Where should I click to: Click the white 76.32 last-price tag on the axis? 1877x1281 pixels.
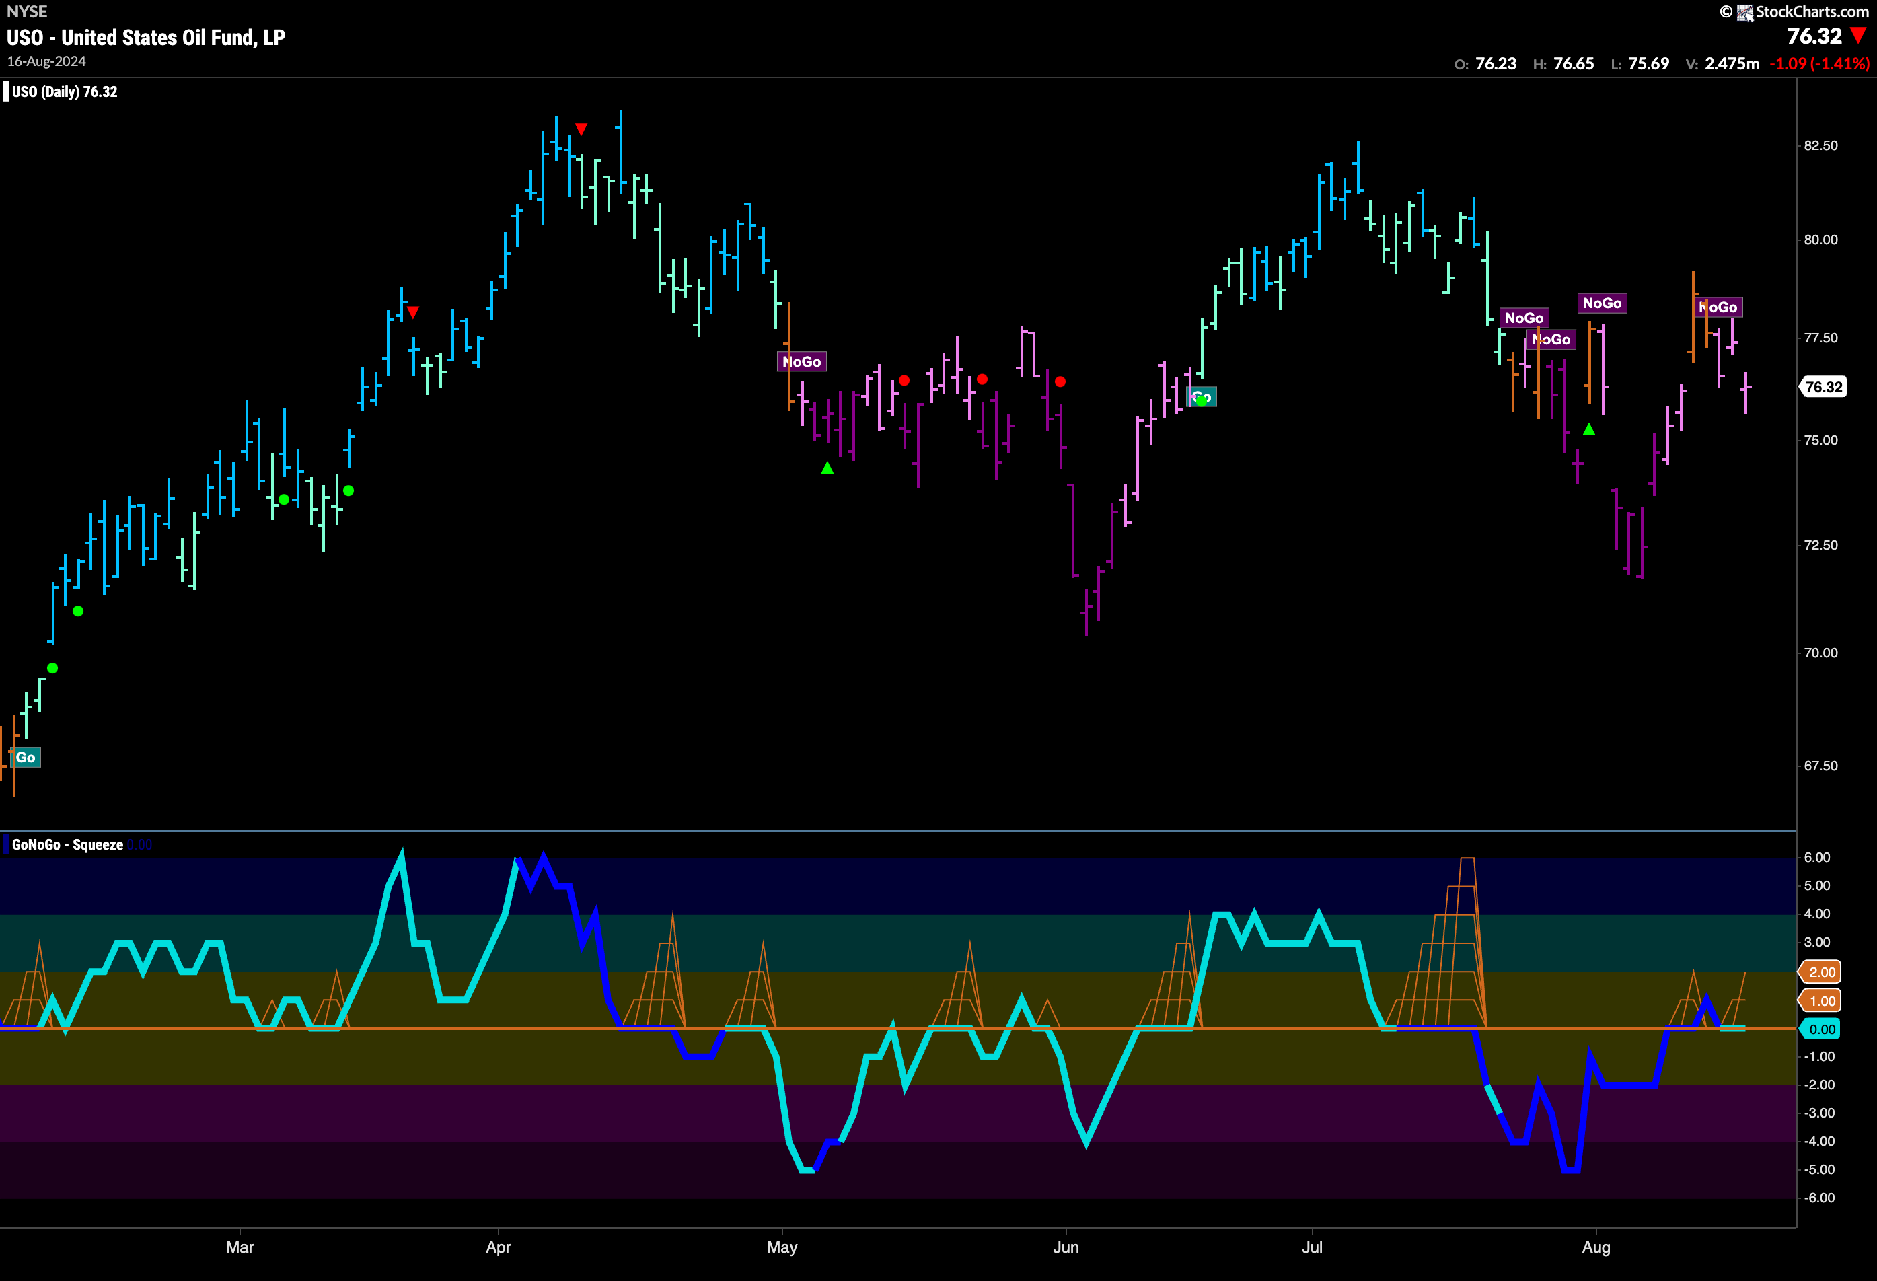click(x=1823, y=388)
